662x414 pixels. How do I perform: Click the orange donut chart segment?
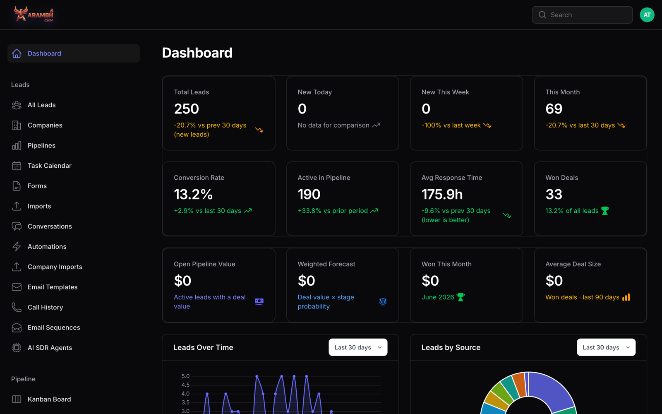coord(519,385)
